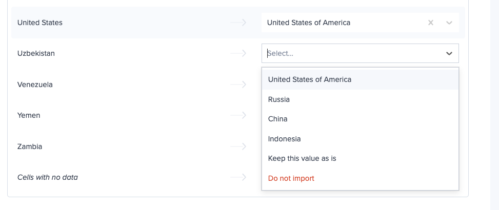Click the Uzbekistan Select... input field
This screenshot has height=210, width=499.
pyautogui.click(x=349, y=53)
